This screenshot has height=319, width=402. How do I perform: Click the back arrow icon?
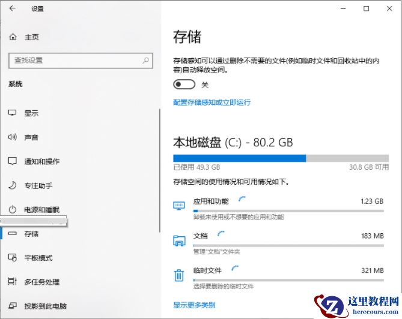pos(12,8)
